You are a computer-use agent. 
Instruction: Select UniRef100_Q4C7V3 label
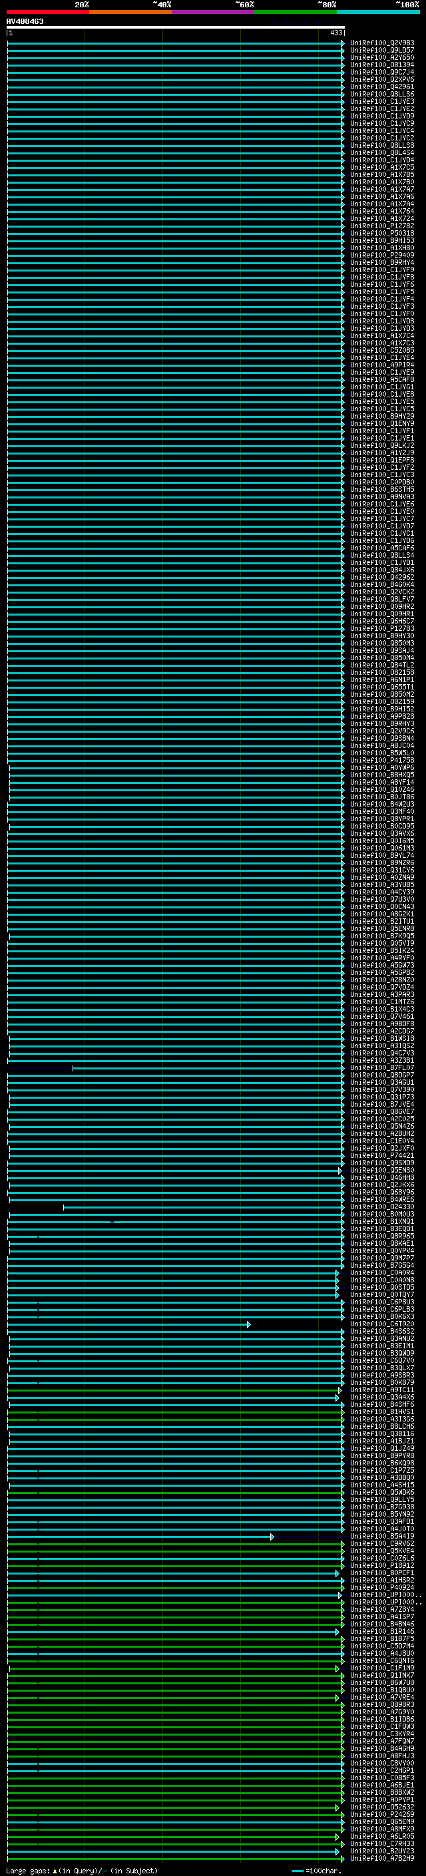point(382,1053)
